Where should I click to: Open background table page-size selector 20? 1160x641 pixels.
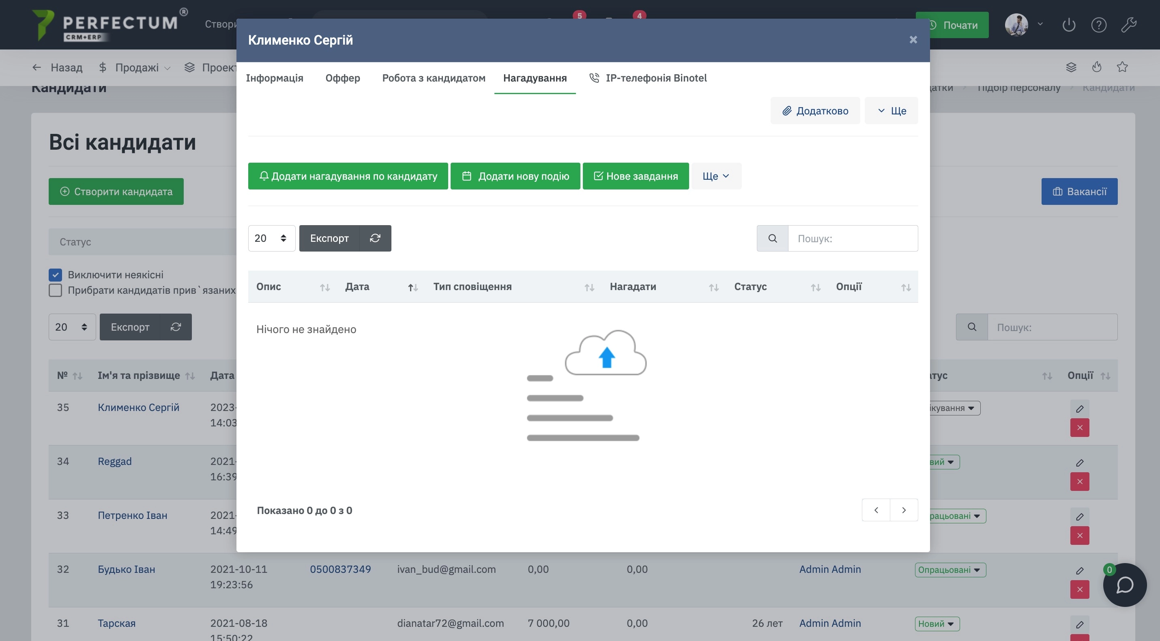point(72,327)
